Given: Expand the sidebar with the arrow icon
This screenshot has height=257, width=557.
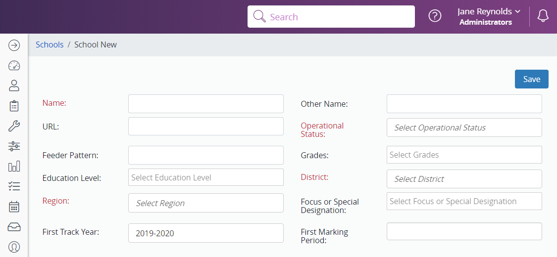Looking at the screenshot, I should (14, 45).
